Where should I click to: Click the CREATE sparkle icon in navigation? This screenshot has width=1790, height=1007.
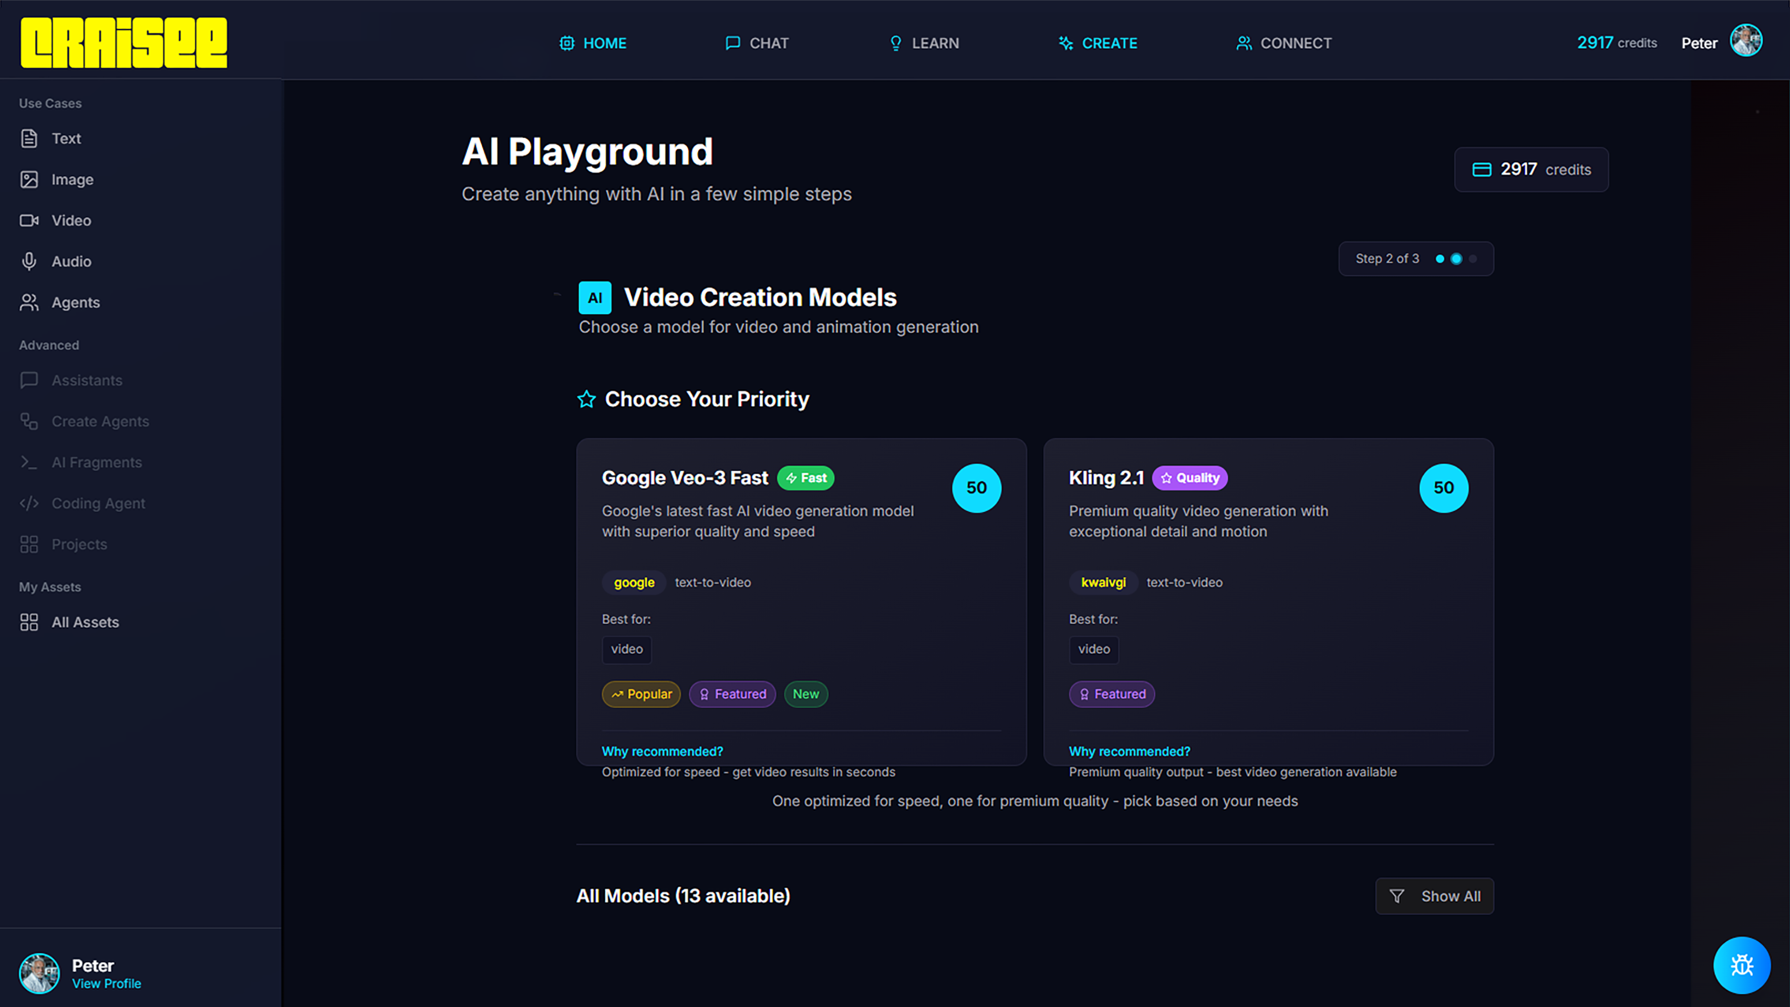(1066, 43)
